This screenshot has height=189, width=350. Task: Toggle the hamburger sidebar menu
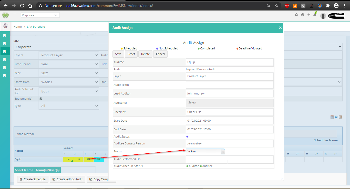click(15, 15)
